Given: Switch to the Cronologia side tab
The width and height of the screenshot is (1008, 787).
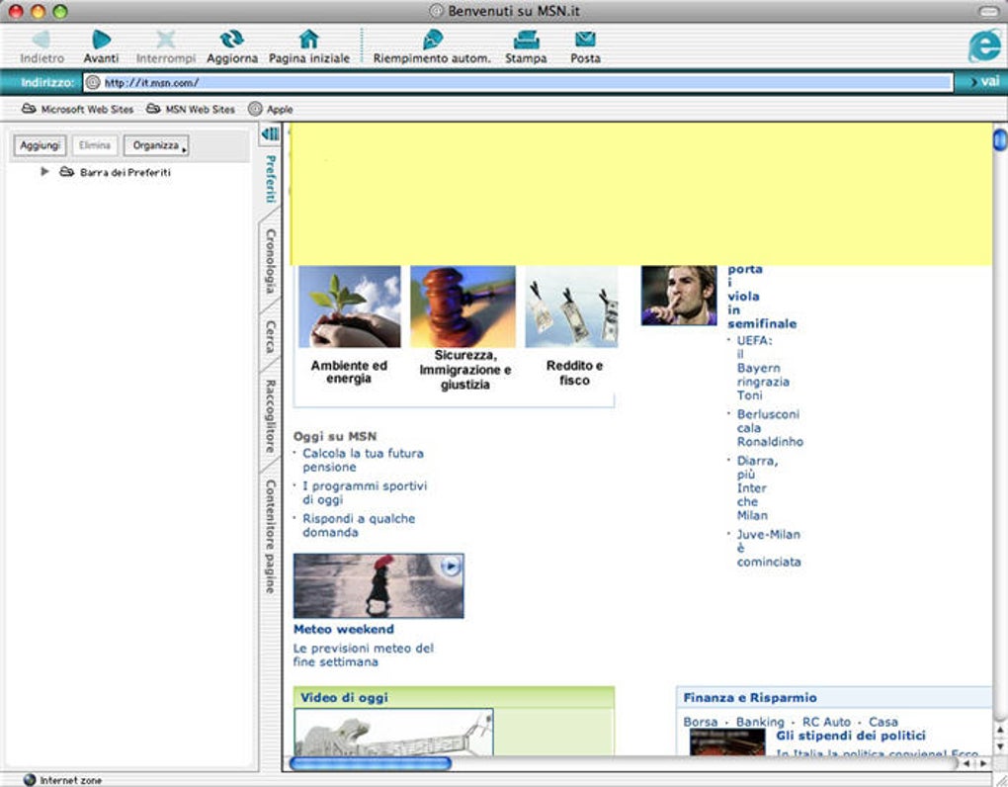Looking at the screenshot, I should click(x=270, y=261).
